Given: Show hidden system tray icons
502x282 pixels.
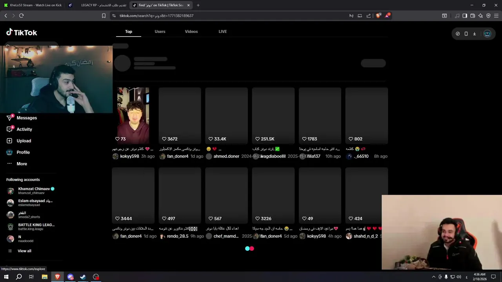Looking at the screenshot, I should click(x=433, y=277).
